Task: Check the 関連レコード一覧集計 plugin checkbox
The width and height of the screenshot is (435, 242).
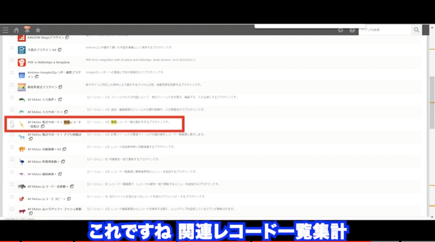Action: point(12,124)
